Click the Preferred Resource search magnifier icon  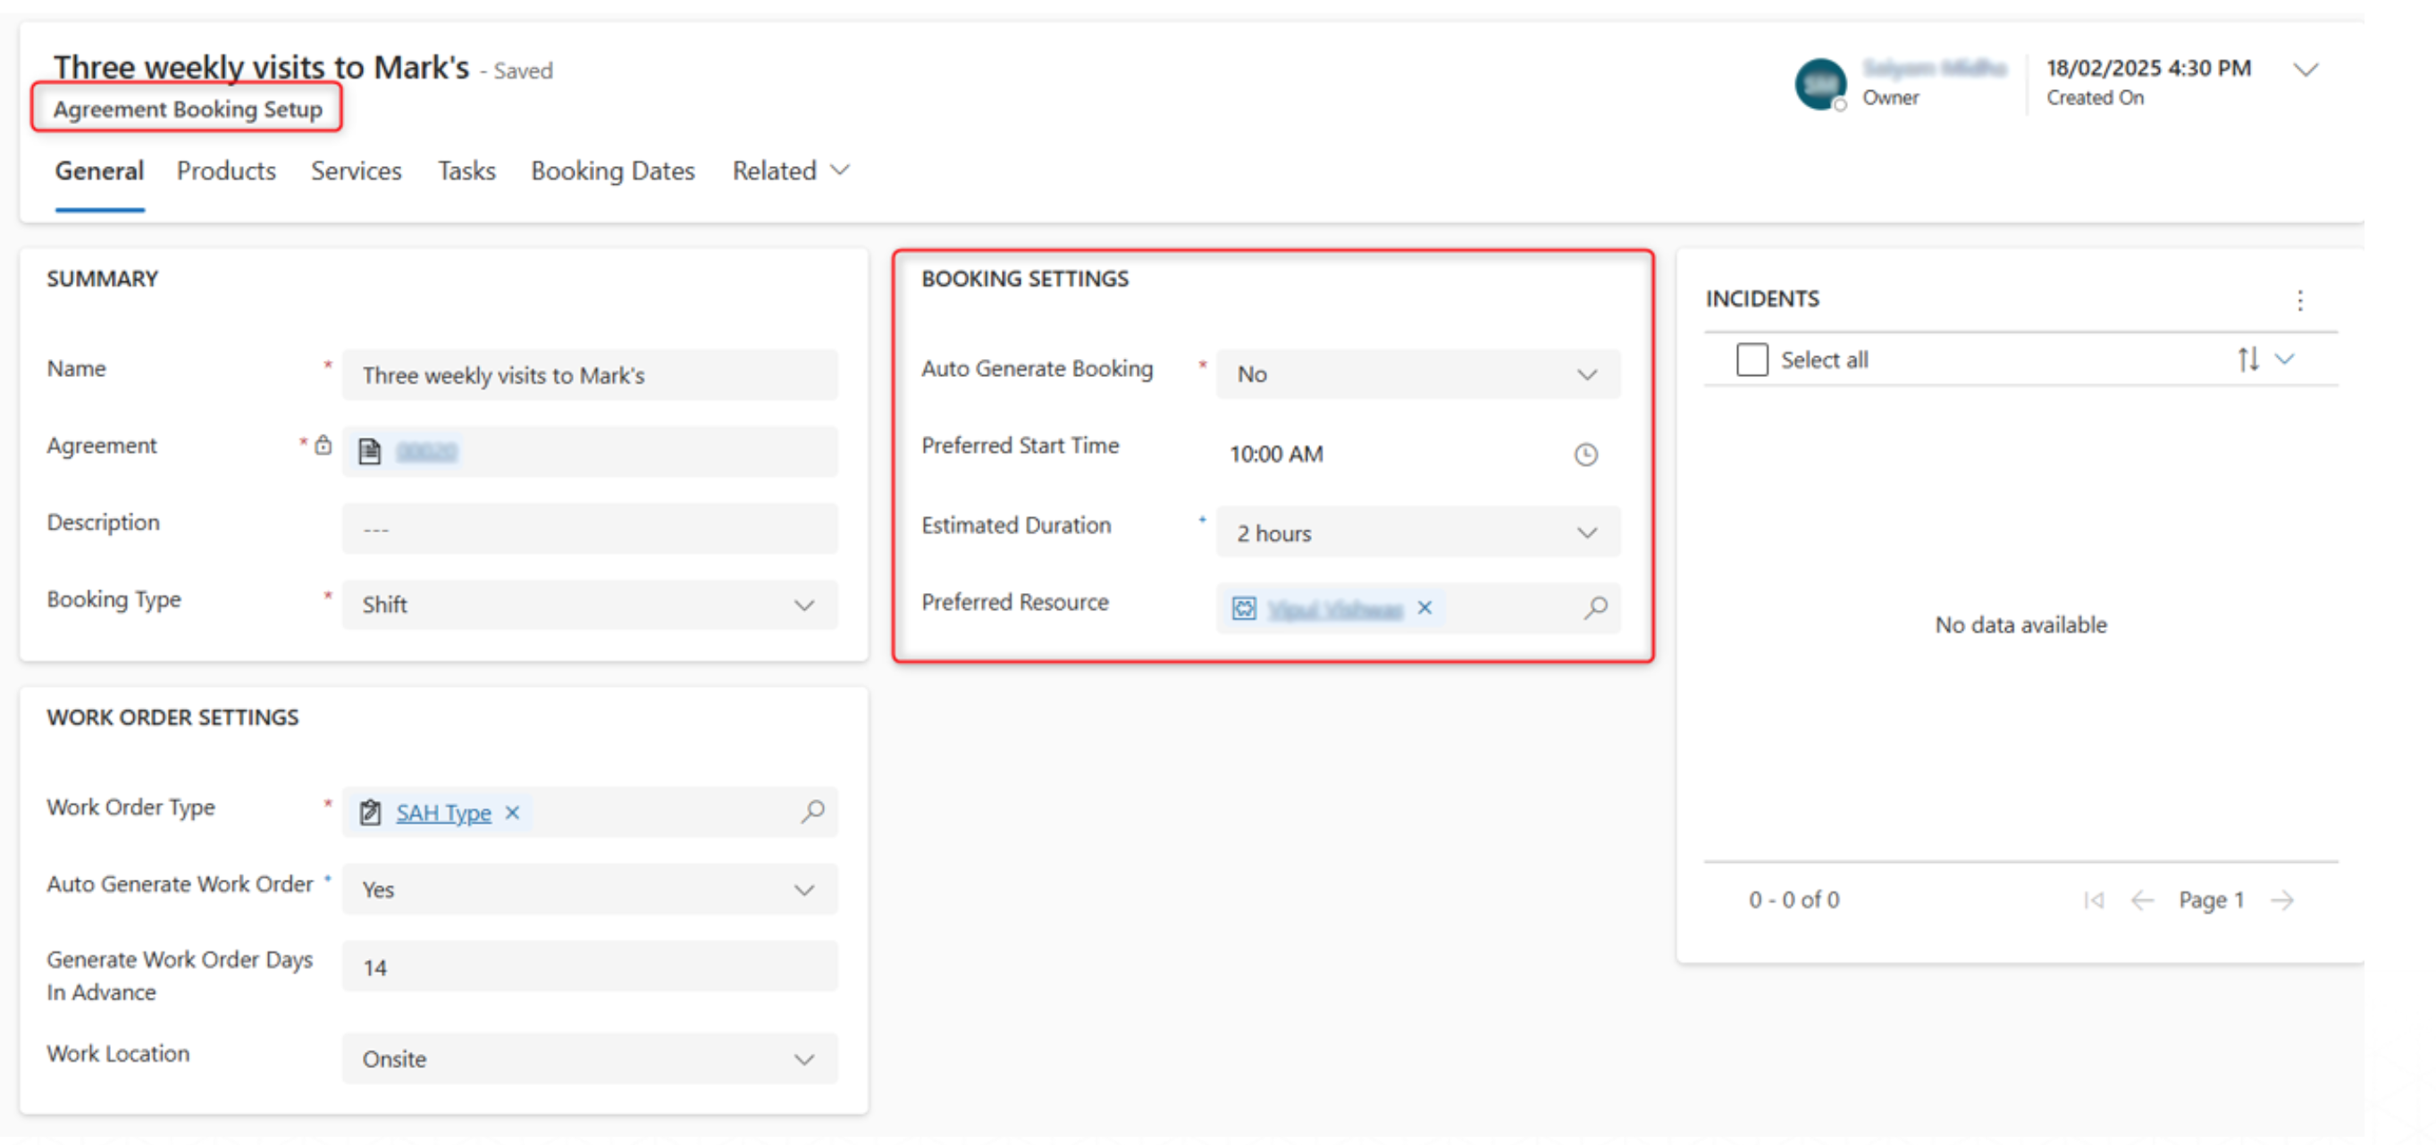pyautogui.click(x=1595, y=607)
